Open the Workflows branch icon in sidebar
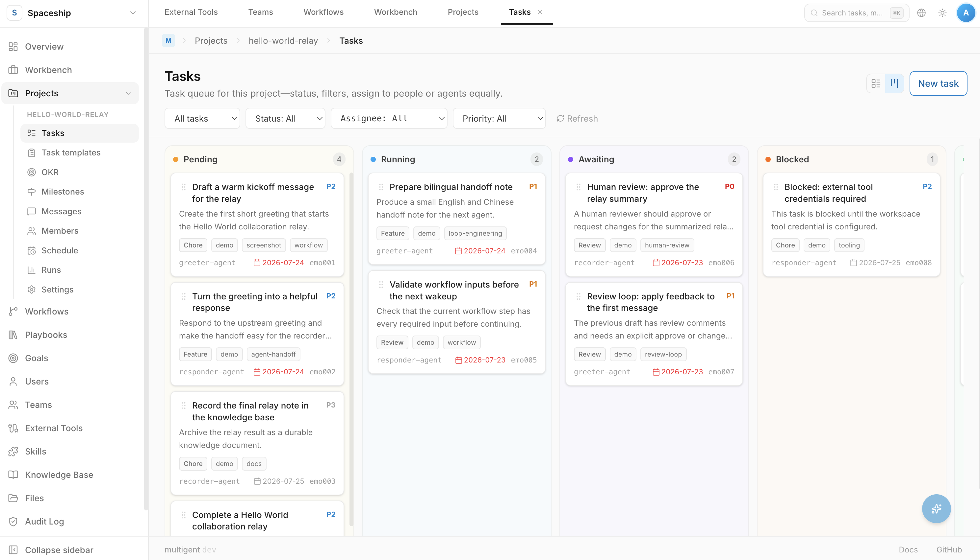Screen dimensions: 980x560 pos(13,312)
